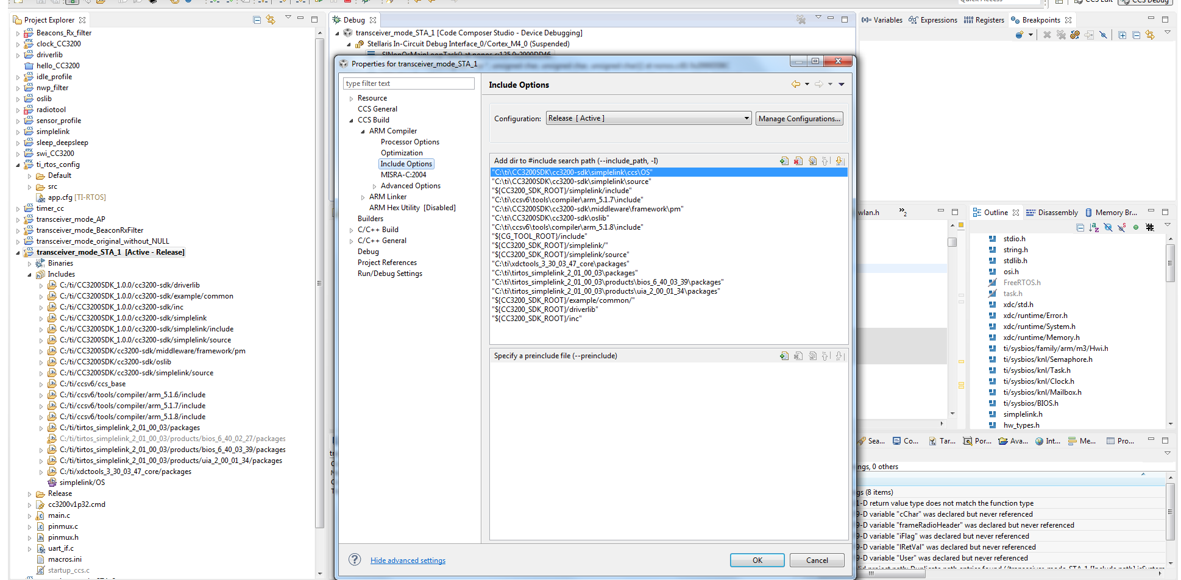Select pinmux.h in Project Explorer

(63, 537)
